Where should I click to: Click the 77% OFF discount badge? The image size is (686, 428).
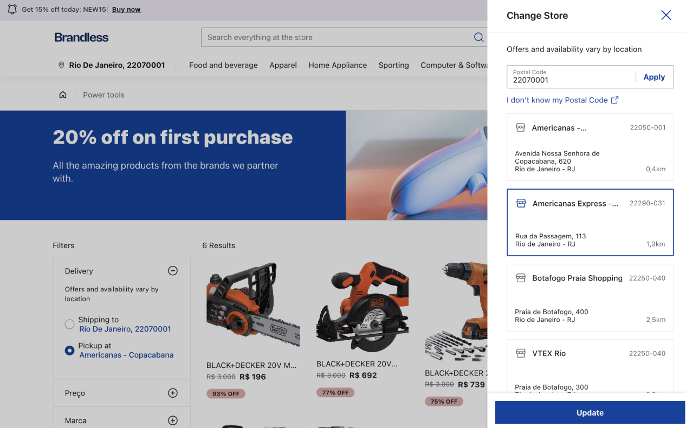335,393
